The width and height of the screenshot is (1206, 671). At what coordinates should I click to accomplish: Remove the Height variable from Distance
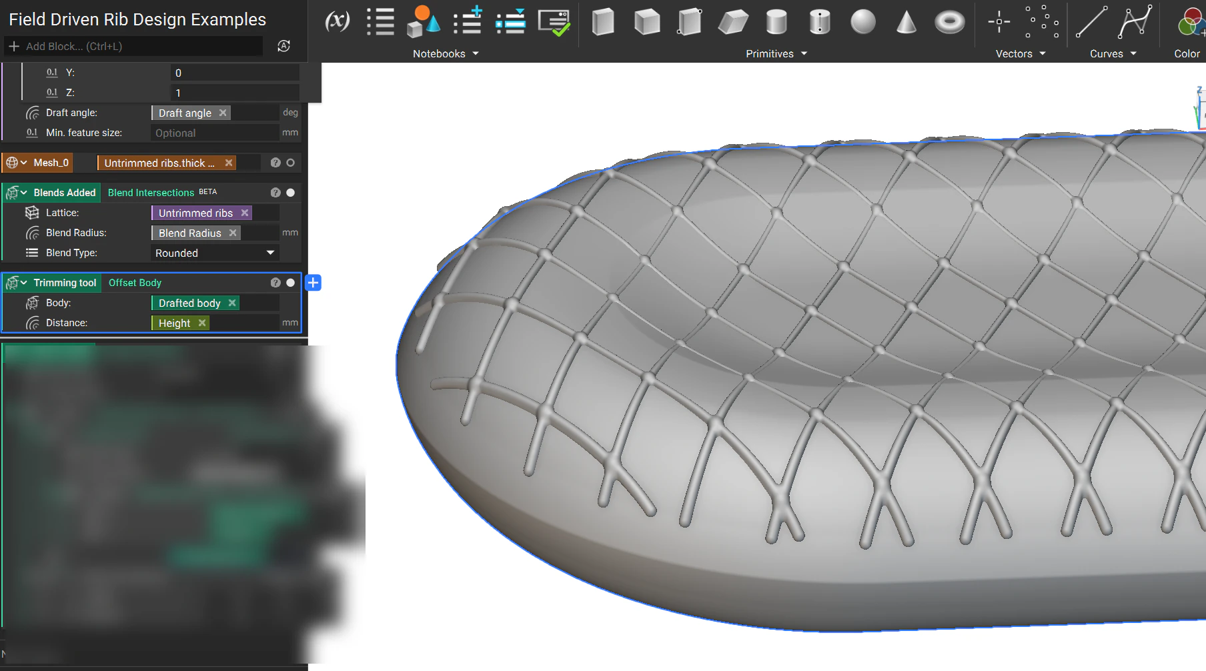[x=202, y=323]
